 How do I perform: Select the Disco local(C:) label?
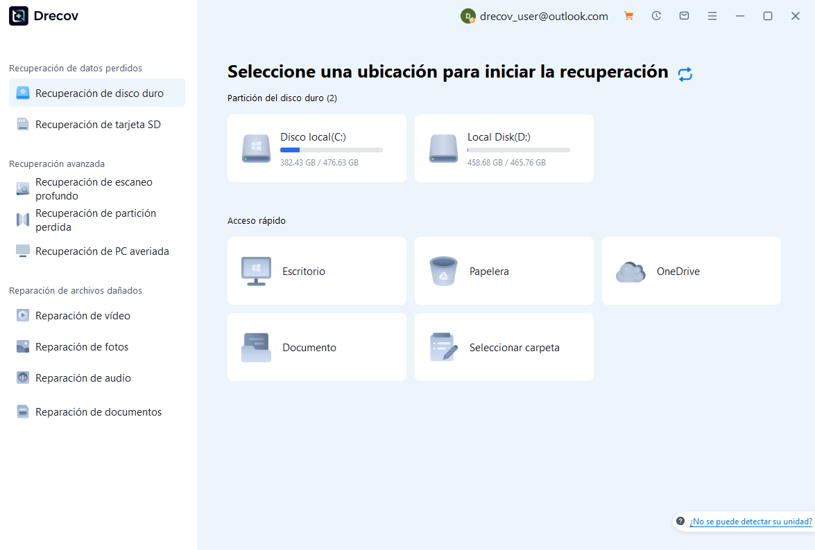(313, 137)
